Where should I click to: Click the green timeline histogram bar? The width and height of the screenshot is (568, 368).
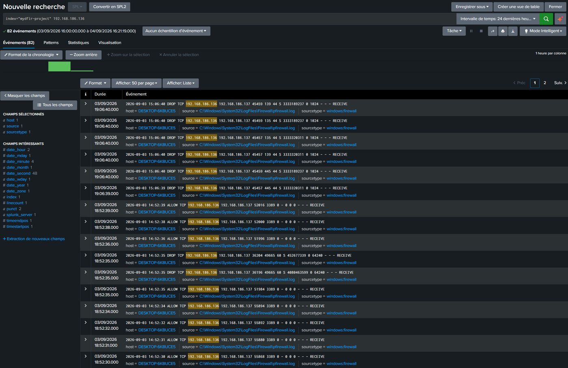point(59,66)
